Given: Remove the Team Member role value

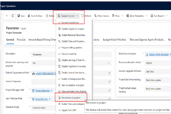Looking at the screenshot, I should pyautogui.click(x=50, y=99).
